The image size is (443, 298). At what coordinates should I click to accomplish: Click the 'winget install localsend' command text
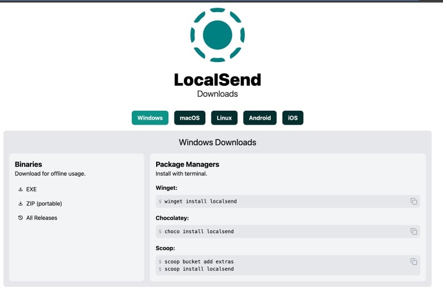[x=200, y=201]
